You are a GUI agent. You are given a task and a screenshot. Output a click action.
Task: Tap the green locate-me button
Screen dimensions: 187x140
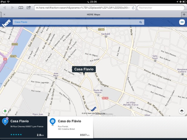point(5,111)
